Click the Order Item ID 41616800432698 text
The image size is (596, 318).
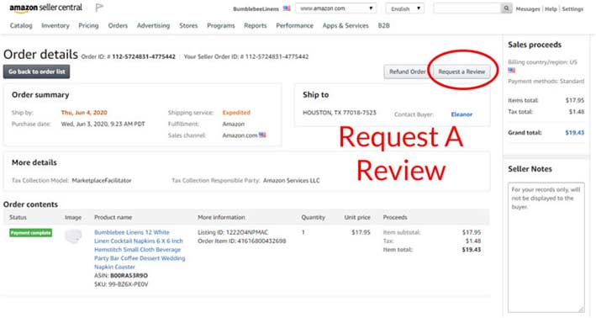pos(242,241)
